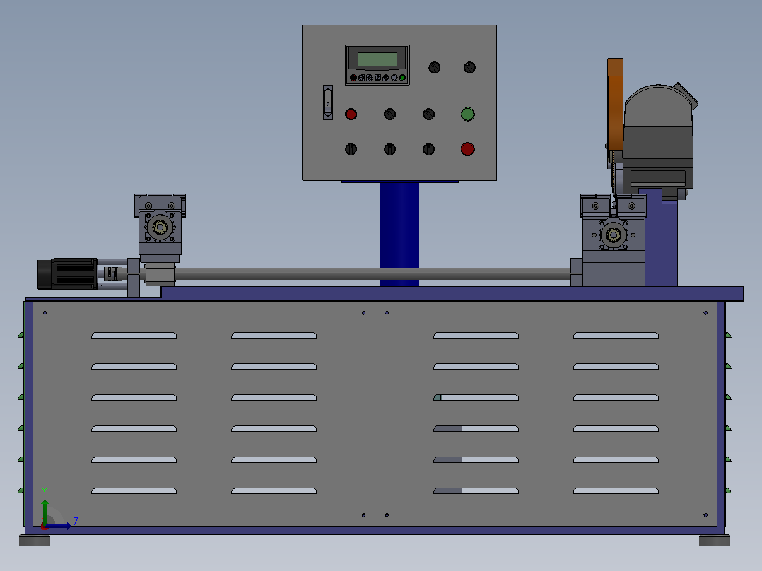The width and height of the screenshot is (762, 571).
Task: Pick the black servo motor on the left
Action: [x=68, y=273]
